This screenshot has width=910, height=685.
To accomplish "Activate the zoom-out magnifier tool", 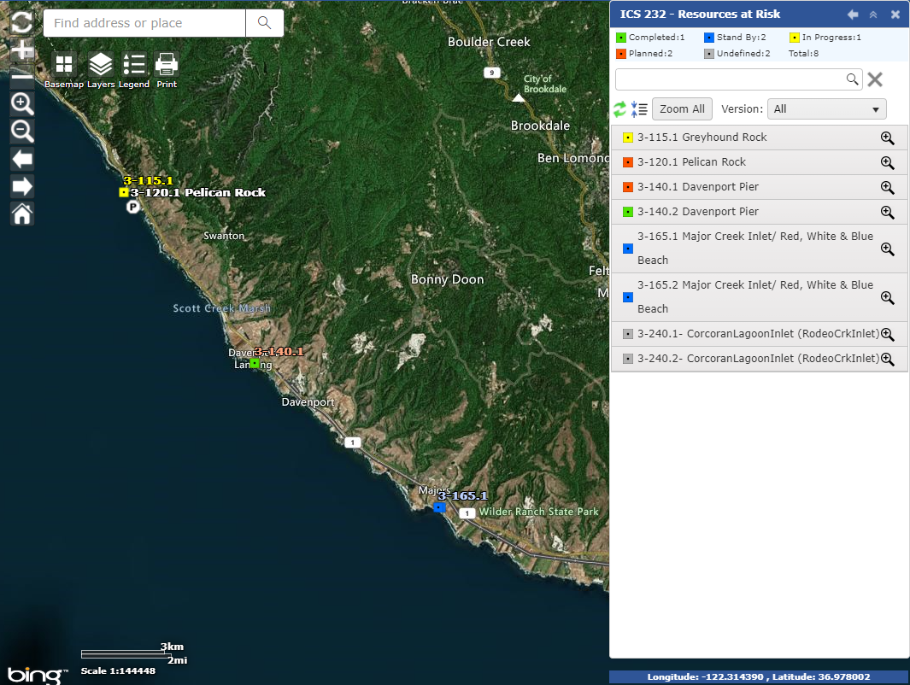I will pyautogui.click(x=22, y=132).
